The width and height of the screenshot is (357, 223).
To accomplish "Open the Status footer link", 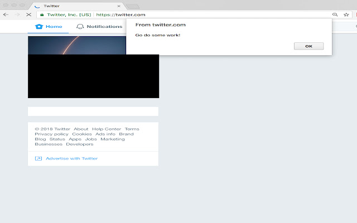I will tap(57, 139).
